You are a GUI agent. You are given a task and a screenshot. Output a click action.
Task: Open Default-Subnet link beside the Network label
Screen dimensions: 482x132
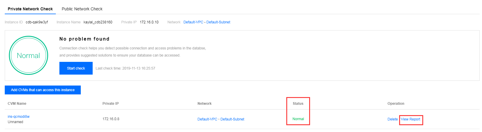click(x=218, y=22)
